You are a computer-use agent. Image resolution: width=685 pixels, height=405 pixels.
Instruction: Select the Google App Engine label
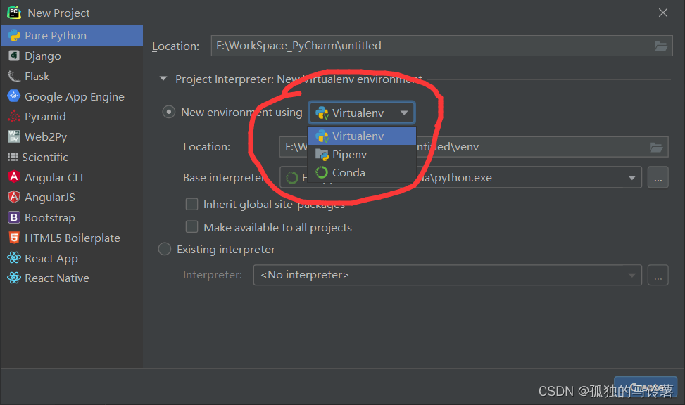(x=74, y=96)
